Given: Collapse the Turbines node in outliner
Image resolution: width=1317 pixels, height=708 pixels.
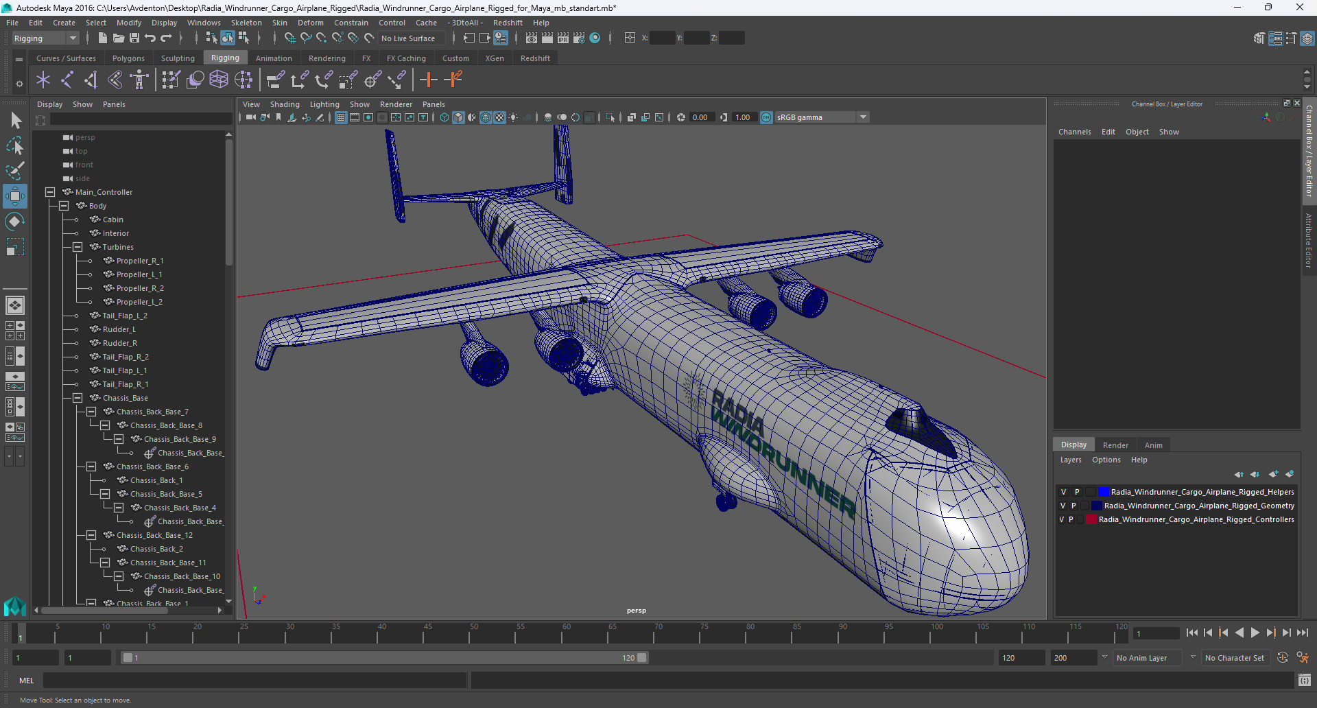Looking at the screenshot, I should click(78, 247).
